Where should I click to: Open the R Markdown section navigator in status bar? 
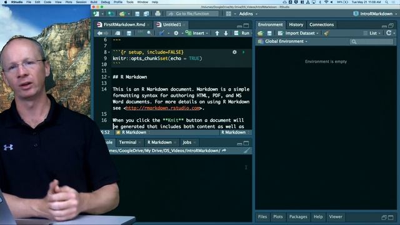click(133, 132)
